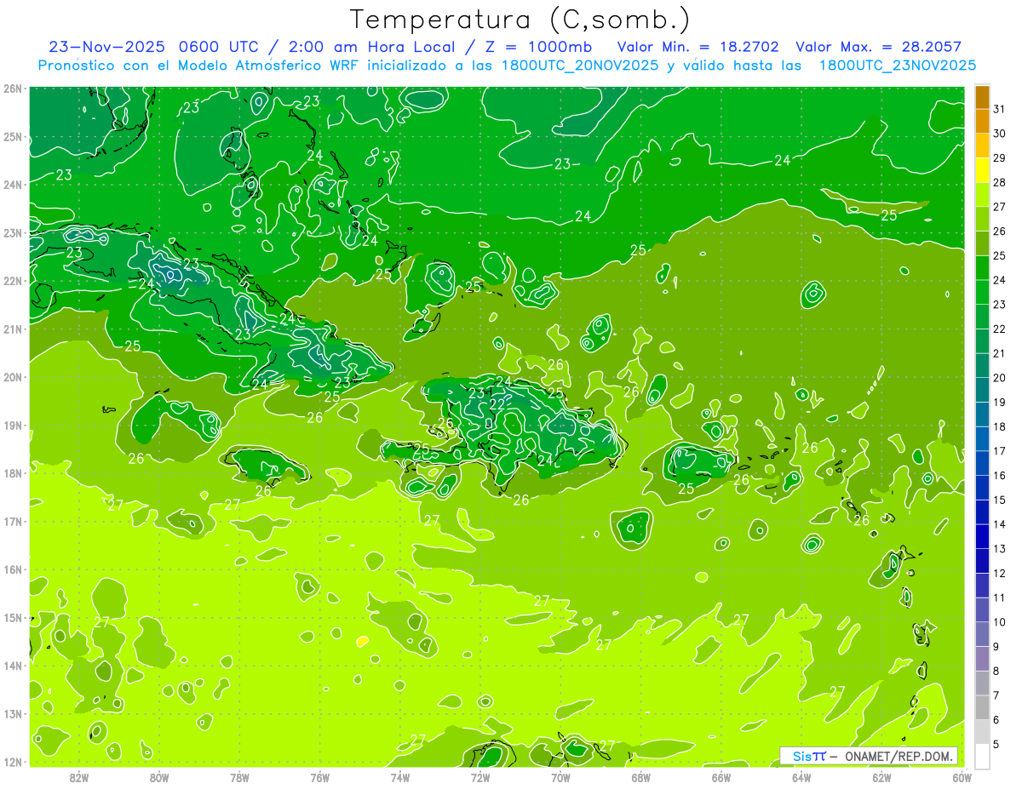
Task: Pick the yellow swatch between 28 and 29
Action: (982, 170)
